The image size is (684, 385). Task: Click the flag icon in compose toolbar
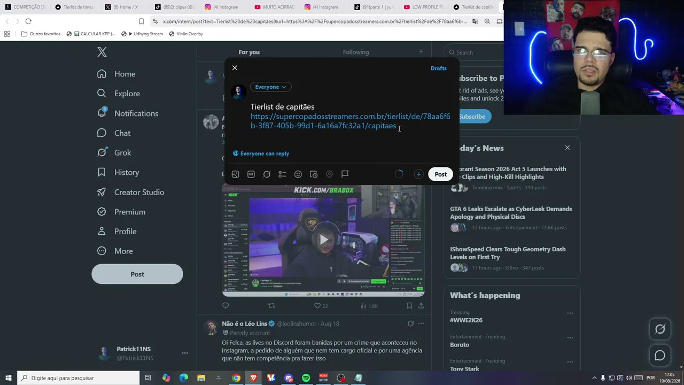(345, 174)
